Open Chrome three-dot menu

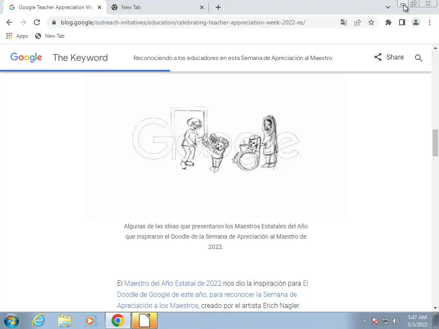[430, 22]
